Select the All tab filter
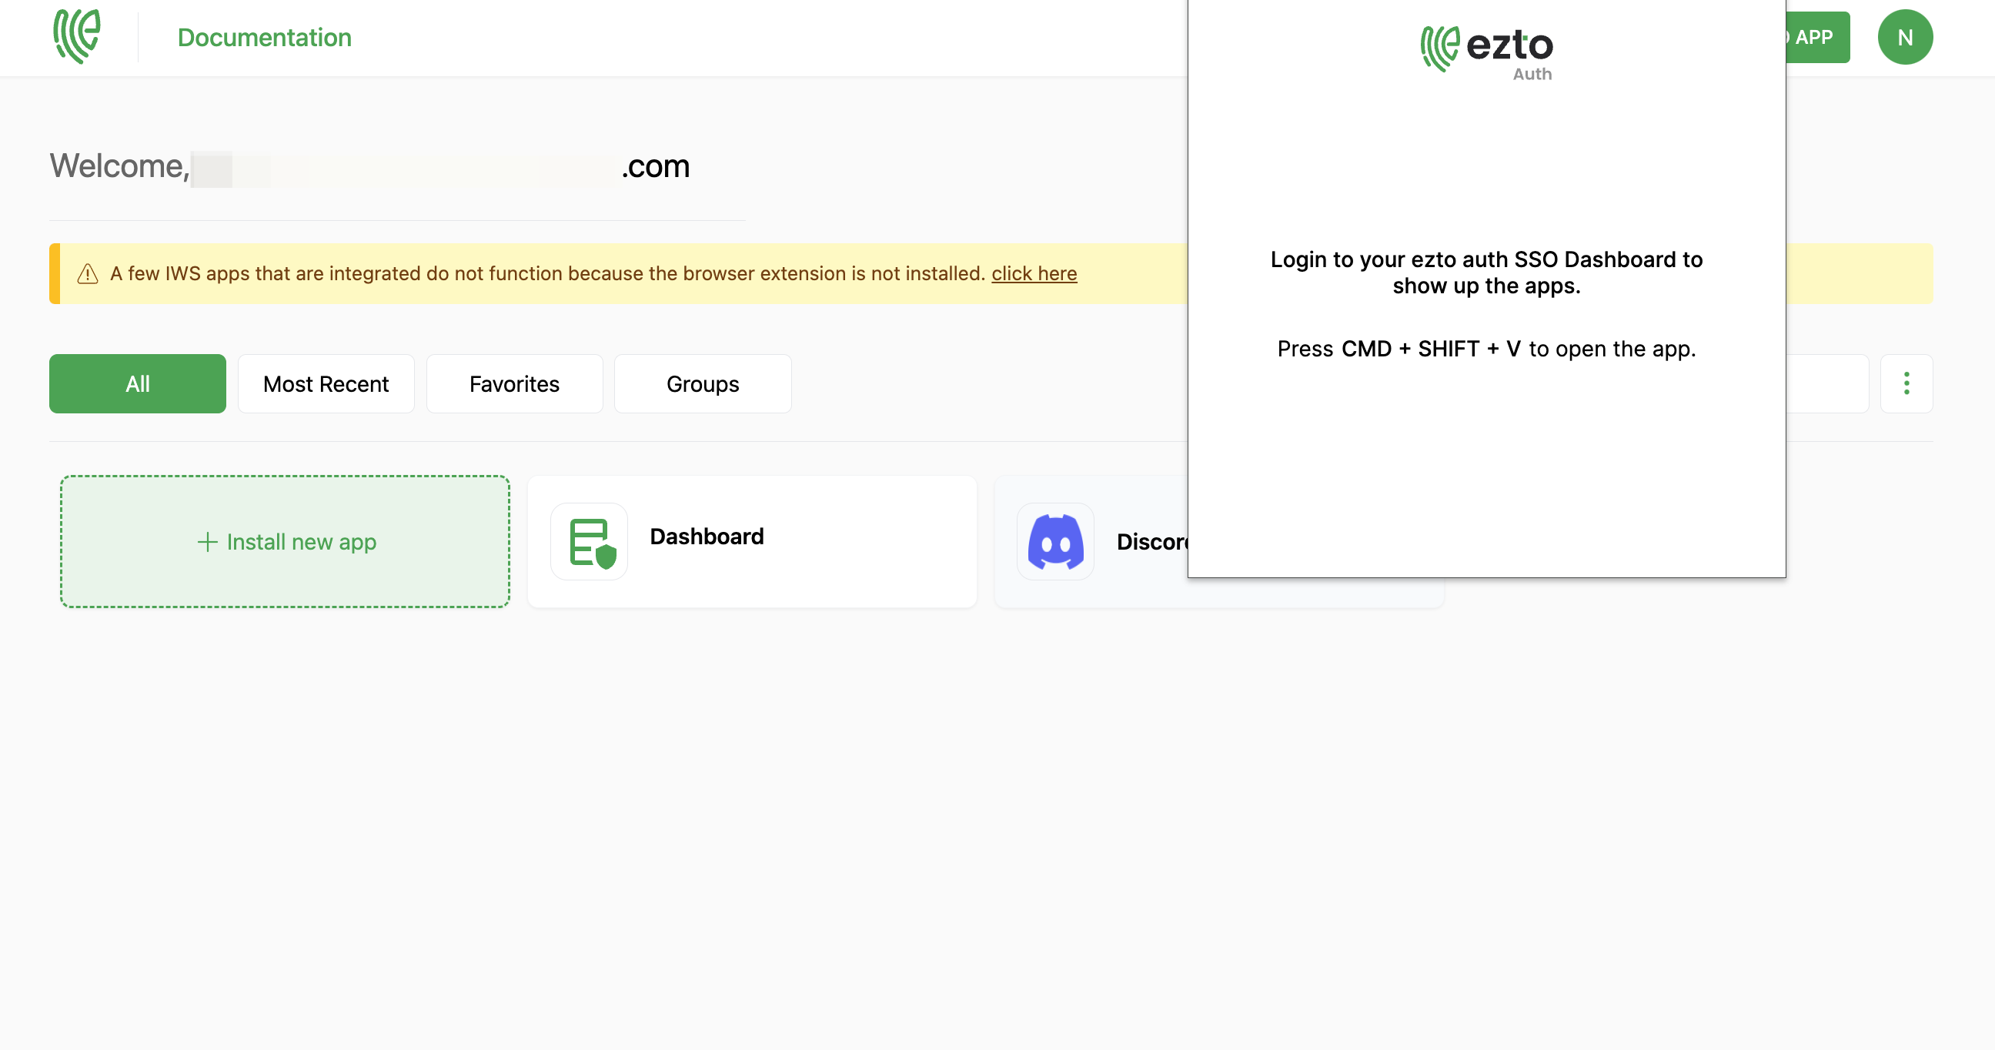The width and height of the screenshot is (1995, 1050). point(137,384)
